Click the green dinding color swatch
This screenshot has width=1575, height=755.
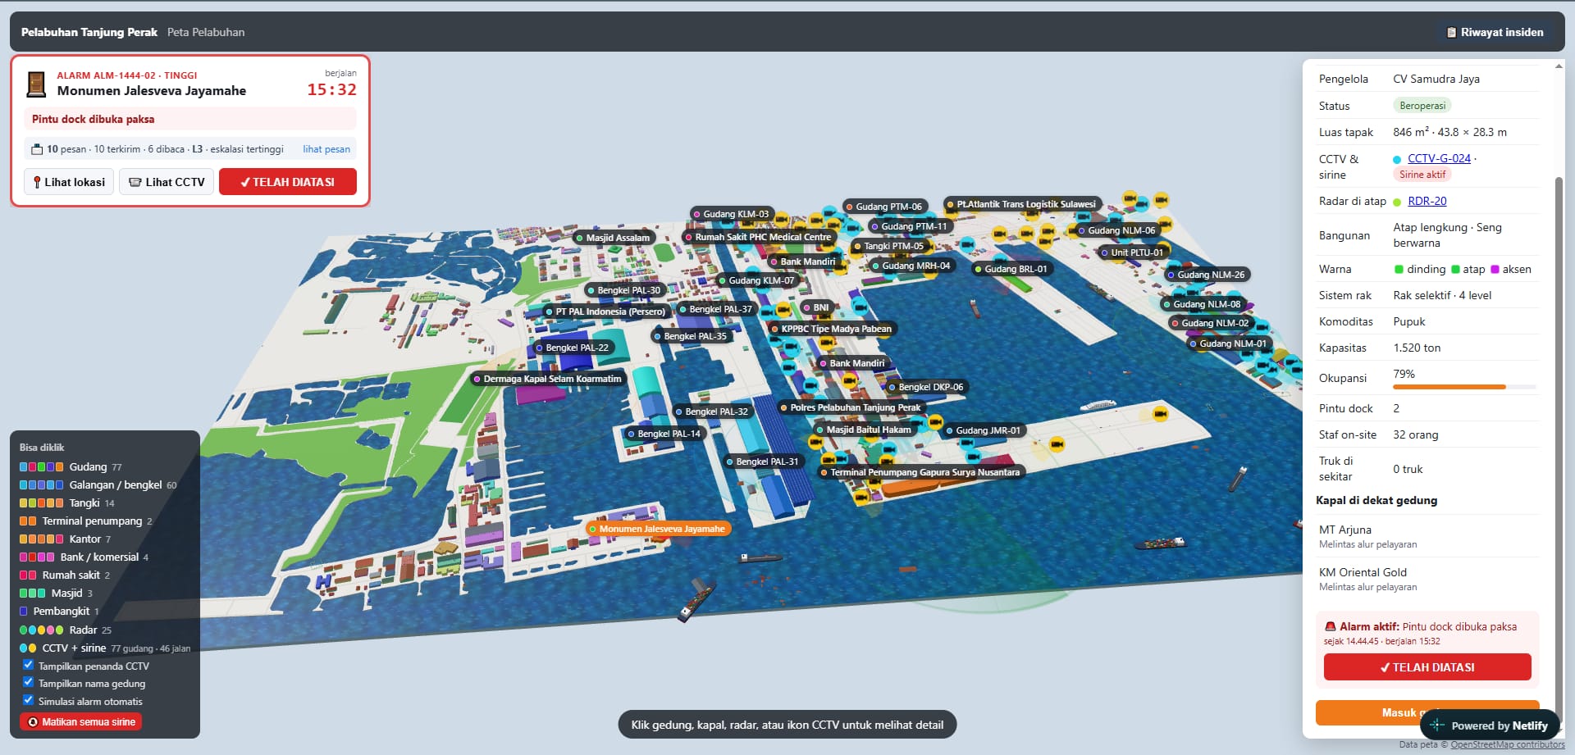(x=1399, y=269)
